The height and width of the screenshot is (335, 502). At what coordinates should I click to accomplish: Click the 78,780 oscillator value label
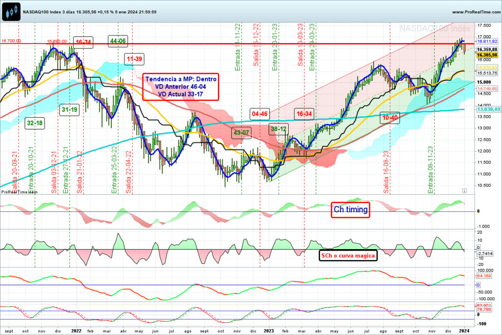(x=484, y=309)
